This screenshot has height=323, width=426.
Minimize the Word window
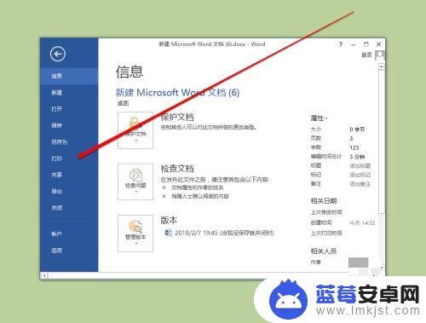pyautogui.click(x=354, y=44)
